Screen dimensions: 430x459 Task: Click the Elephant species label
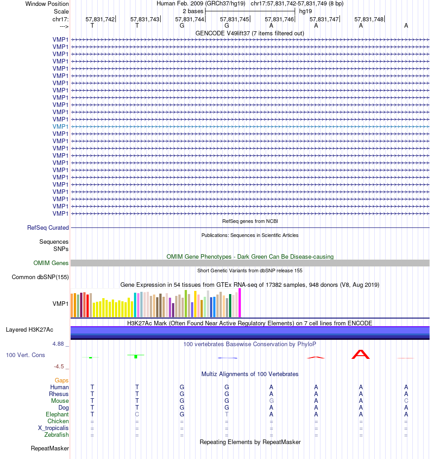point(57,414)
